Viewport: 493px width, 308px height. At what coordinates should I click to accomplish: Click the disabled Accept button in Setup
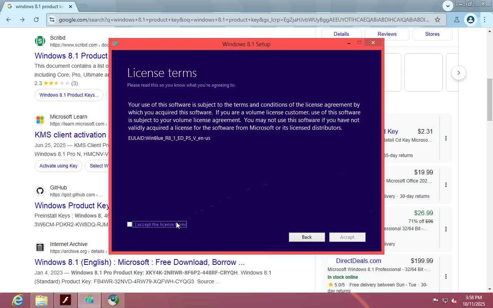point(347,237)
